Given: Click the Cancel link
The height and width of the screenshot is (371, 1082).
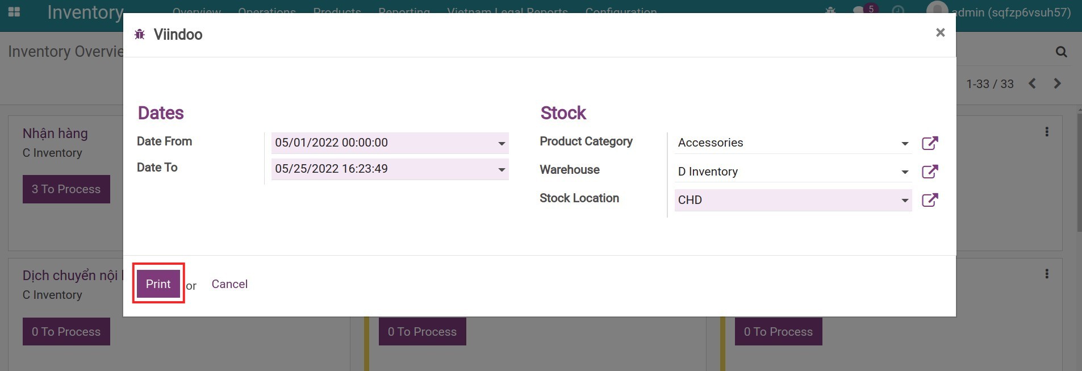Looking at the screenshot, I should point(229,284).
